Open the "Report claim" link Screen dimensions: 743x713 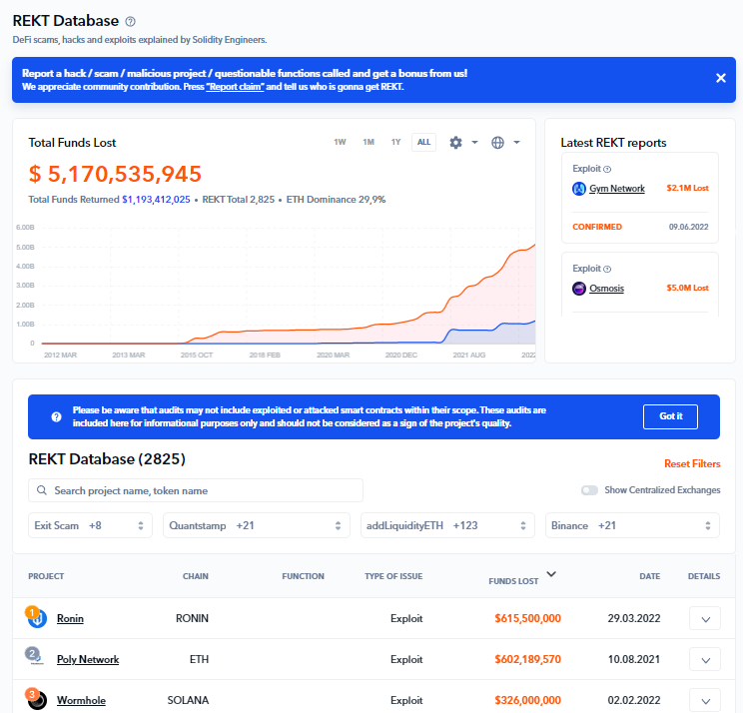pyautogui.click(x=235, y=87)
